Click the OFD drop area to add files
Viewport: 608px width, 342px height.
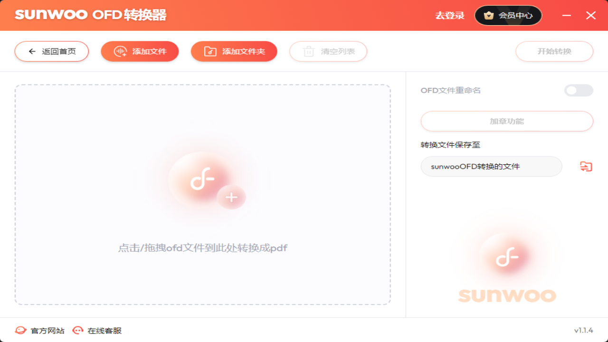pyautogui.click(x=203, y=195)
